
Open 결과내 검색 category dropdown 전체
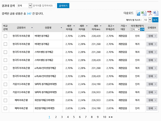click(24, 6)
